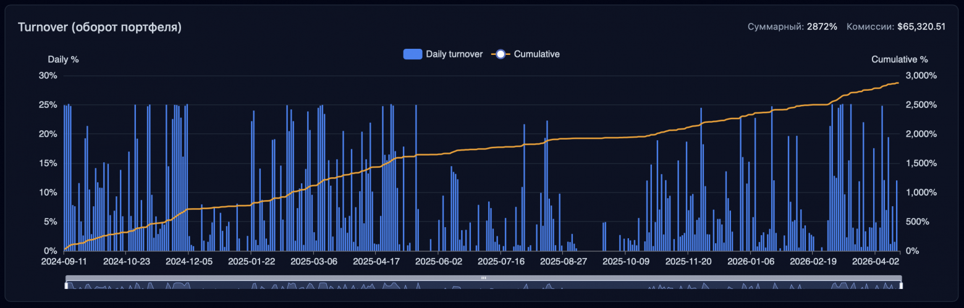Click the Комиссии: $65,320.51 value

(x=896, y=27)
